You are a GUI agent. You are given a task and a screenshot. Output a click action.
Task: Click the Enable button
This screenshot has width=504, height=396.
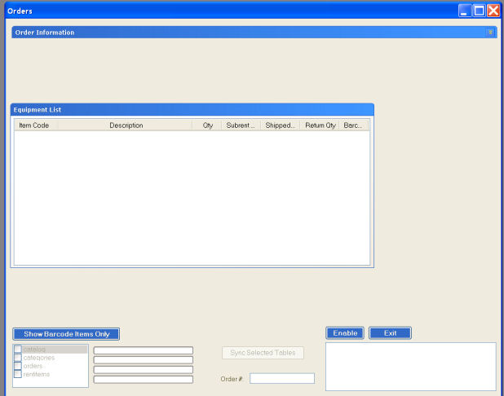coord(345,333)
